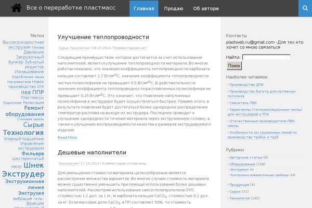
Task: Click the Давление tag
Action: pos(34,52)
